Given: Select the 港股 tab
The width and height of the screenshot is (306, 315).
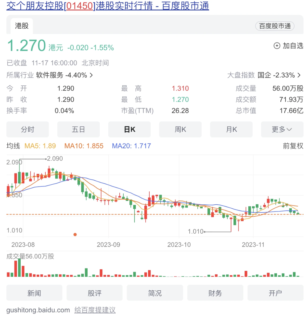Looking at the screenshot, I should (x=22, y=26).
